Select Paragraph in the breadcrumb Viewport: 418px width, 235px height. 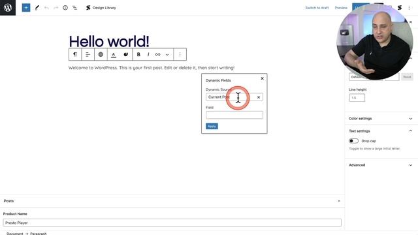[x=39, y=234]
